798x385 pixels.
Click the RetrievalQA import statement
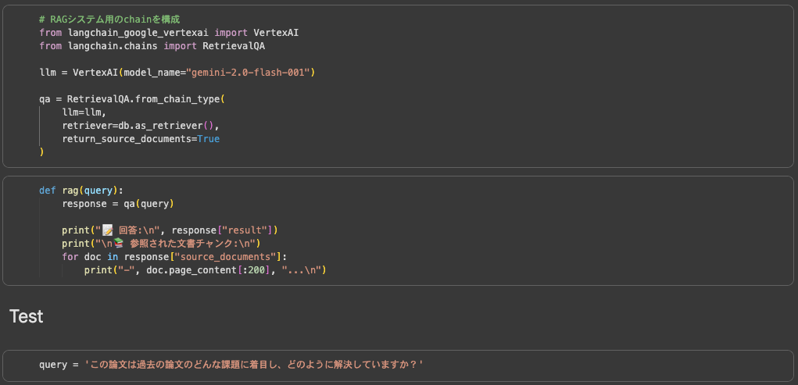152,46
